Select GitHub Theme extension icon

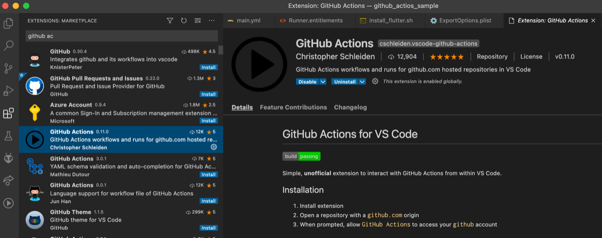[35, 219]
